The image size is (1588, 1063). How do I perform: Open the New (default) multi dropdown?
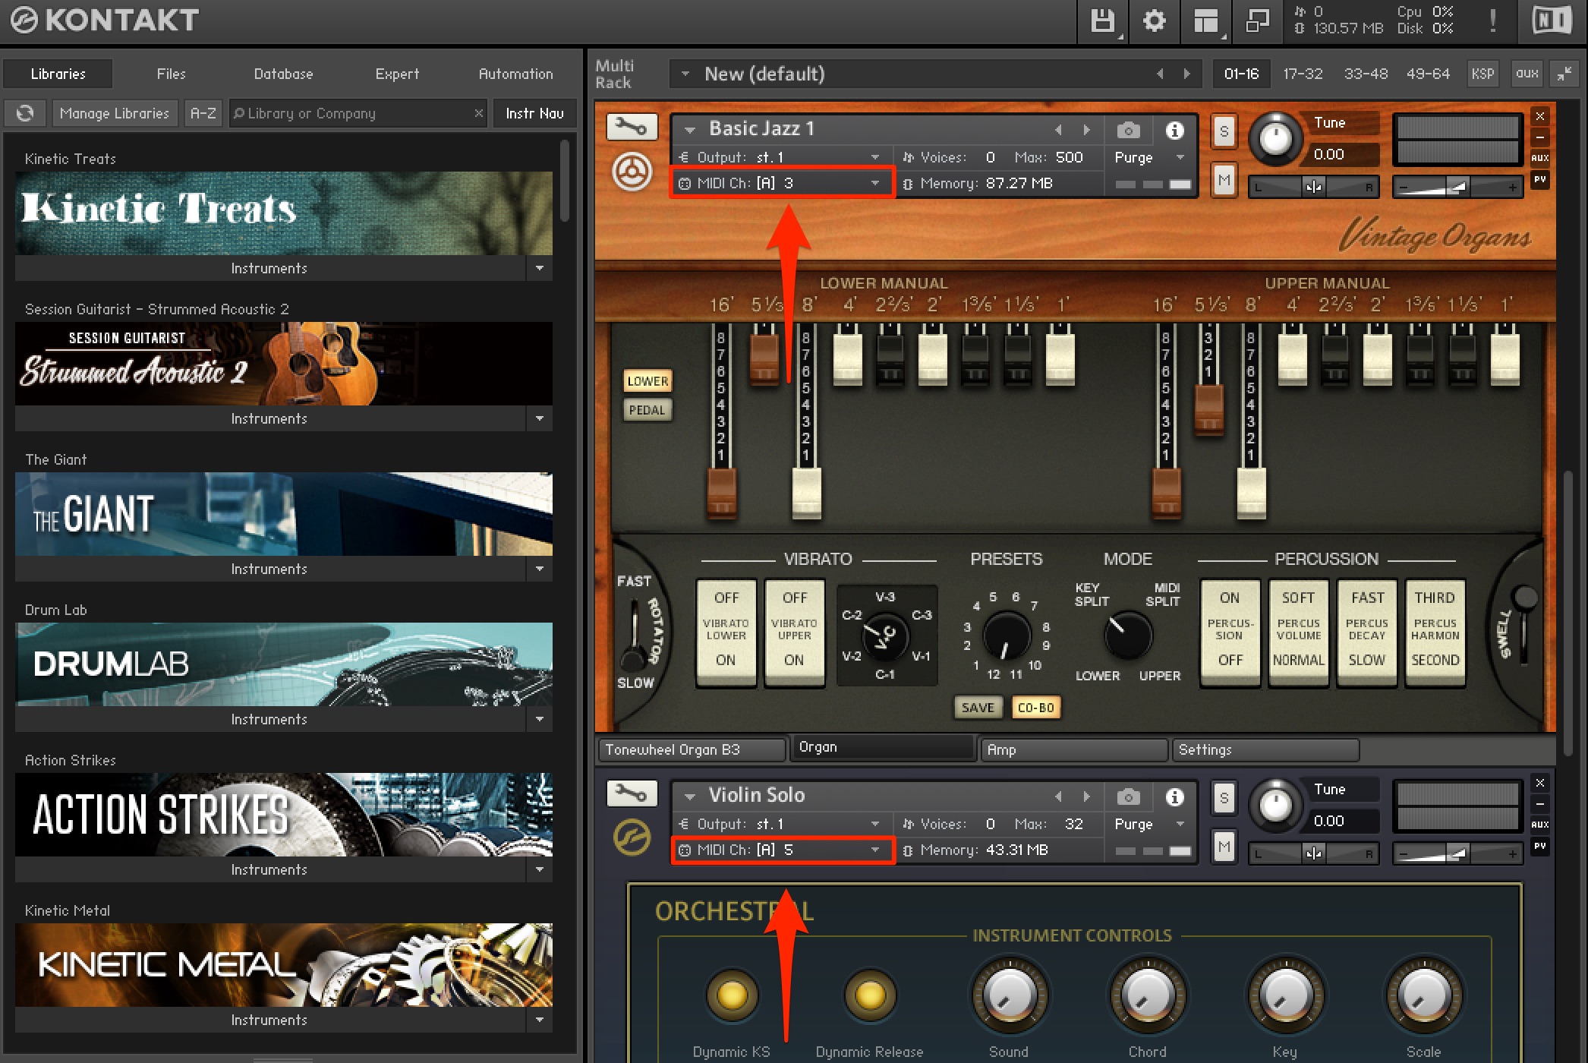[x=685, y=74]
